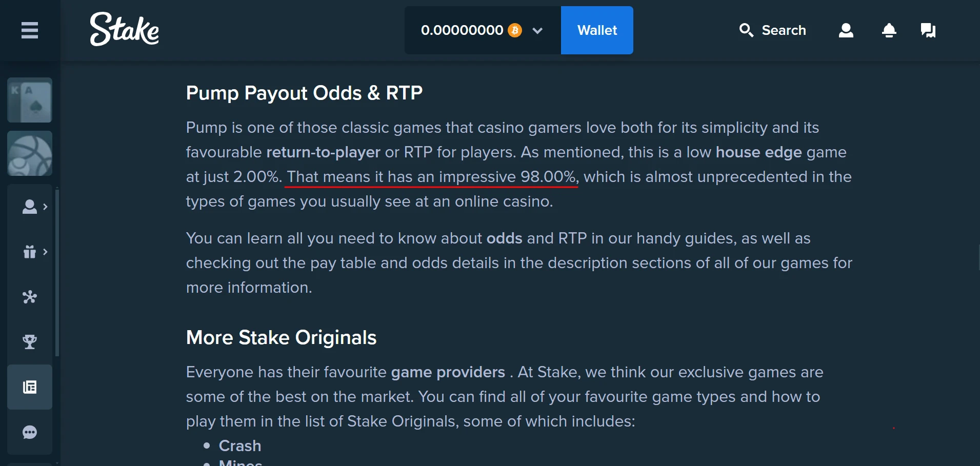This screenshot has height=466, width=980.
Task: Open the hamburger menu in the header
Action: 30,30
